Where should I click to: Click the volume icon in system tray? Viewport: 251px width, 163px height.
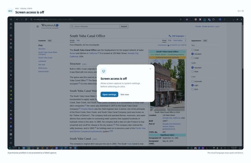pyautogui.click(x=217, y=148)
